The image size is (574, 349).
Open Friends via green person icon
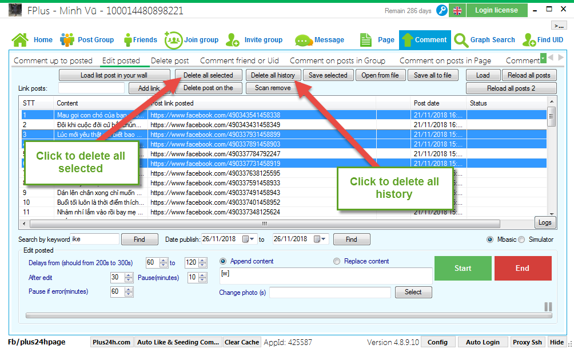[x=127, y=40]
